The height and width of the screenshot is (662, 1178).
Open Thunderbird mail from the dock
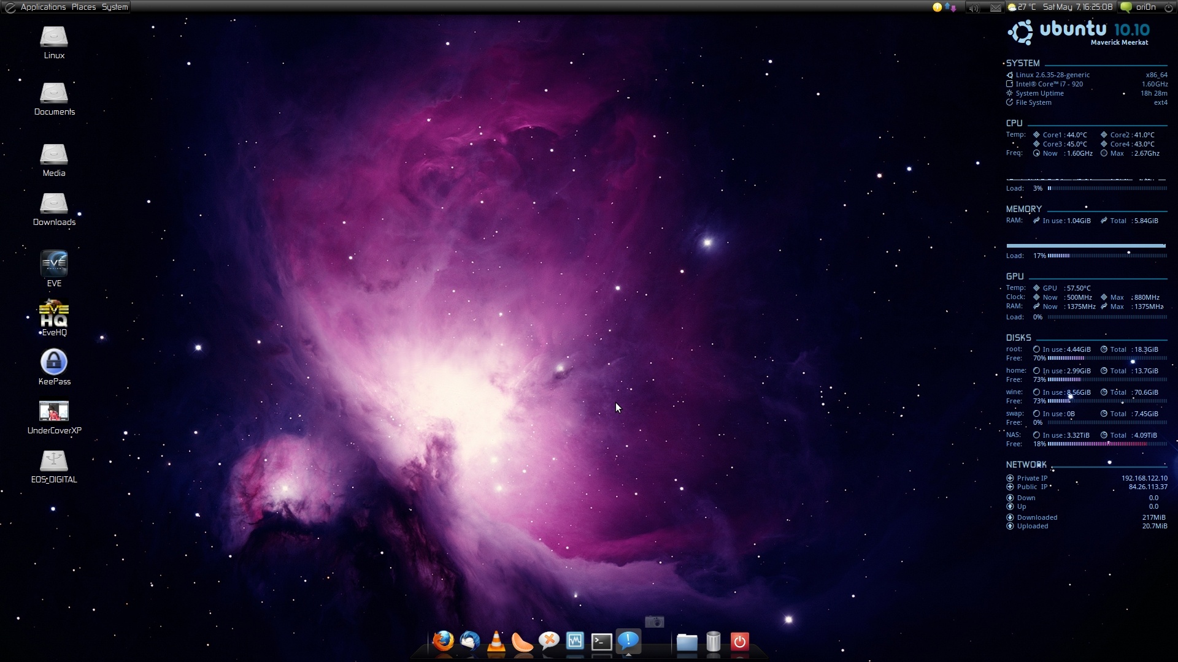pos(470,641)
